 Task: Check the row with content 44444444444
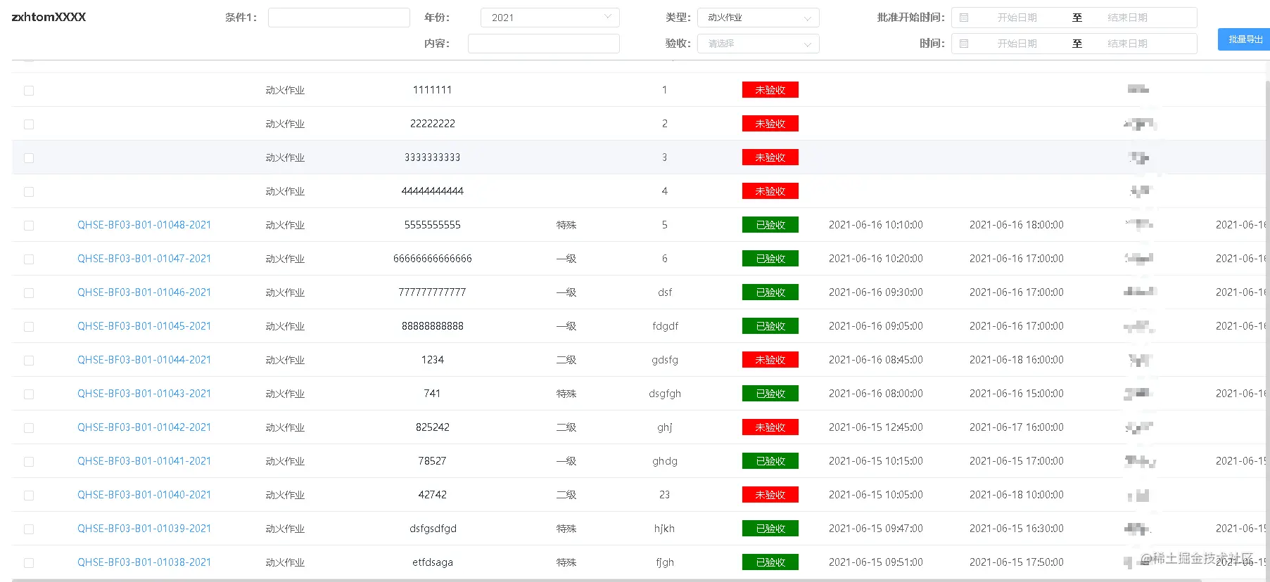29,192
